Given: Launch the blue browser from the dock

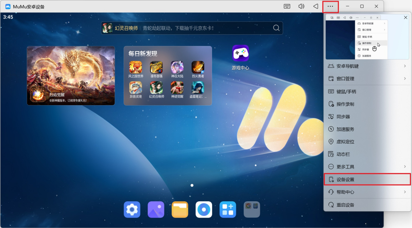Looking at the screenshot, I should coord(204,209).
